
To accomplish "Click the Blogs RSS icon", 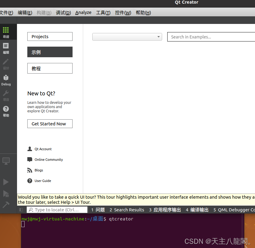I will [x=30, y=170].
